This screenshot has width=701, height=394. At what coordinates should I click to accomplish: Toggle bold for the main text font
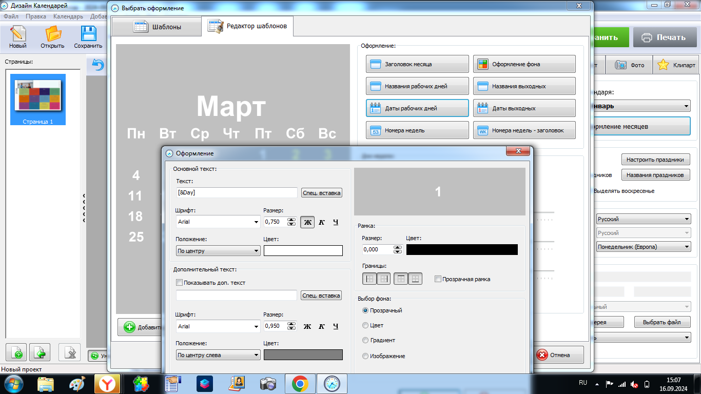pos(307,222)
